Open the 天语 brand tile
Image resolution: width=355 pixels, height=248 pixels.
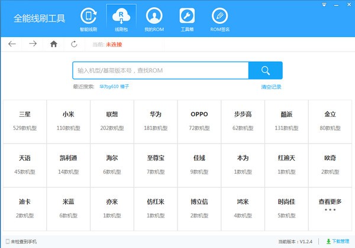click(x=25, y=166)
